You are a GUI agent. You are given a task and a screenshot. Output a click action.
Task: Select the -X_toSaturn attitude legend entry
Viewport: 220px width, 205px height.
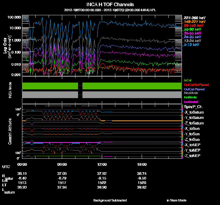pos(194,112)
